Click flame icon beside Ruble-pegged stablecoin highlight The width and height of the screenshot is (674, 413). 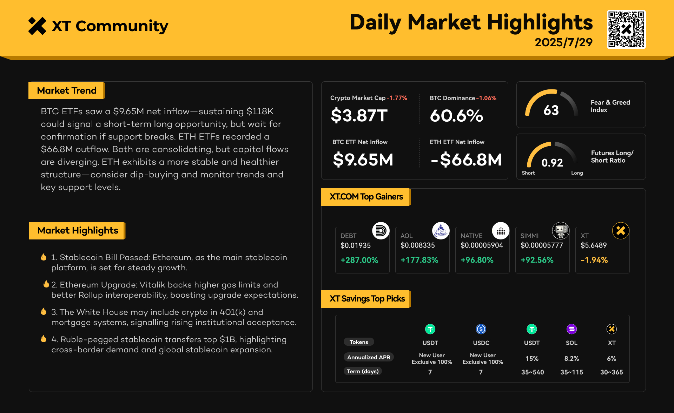[x=44, y=339]
